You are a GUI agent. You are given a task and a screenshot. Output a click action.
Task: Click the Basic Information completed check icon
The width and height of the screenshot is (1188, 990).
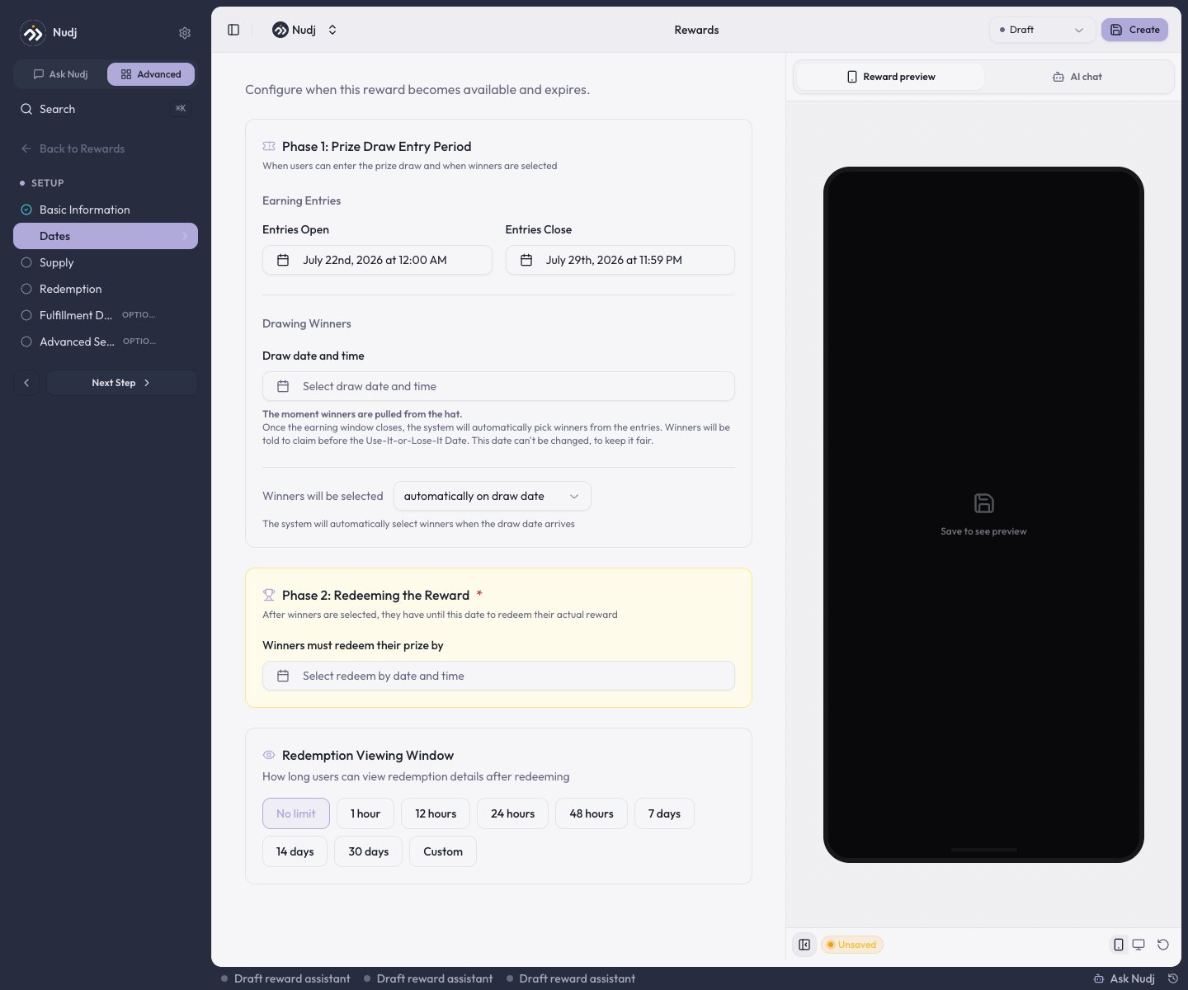pyautogui.click(x=26, y=210)
